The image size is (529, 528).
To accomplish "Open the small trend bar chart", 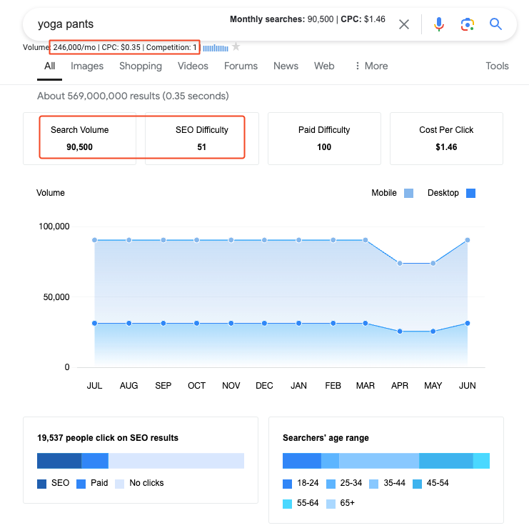I will click(216, 49).
